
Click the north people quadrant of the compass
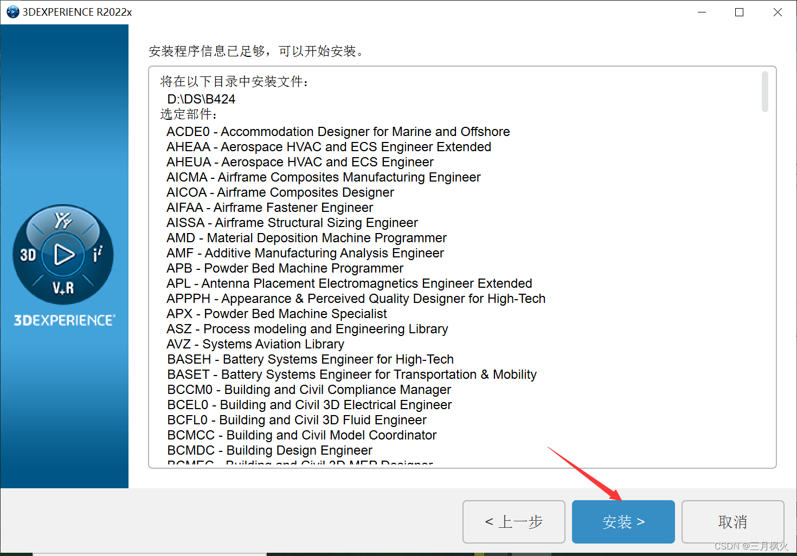[63, 220]
